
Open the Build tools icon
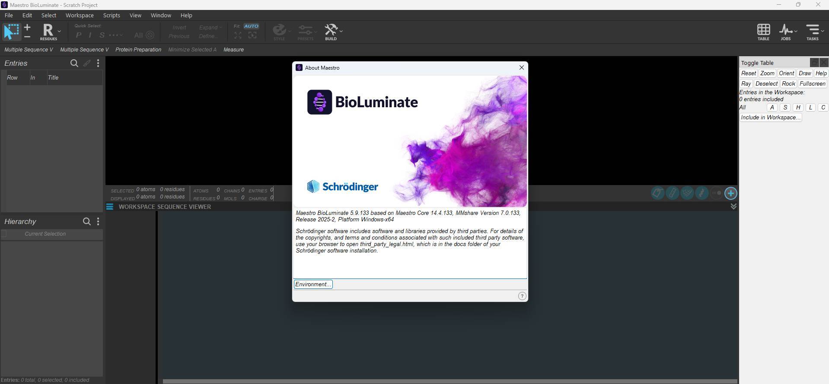tap(331, 32)
